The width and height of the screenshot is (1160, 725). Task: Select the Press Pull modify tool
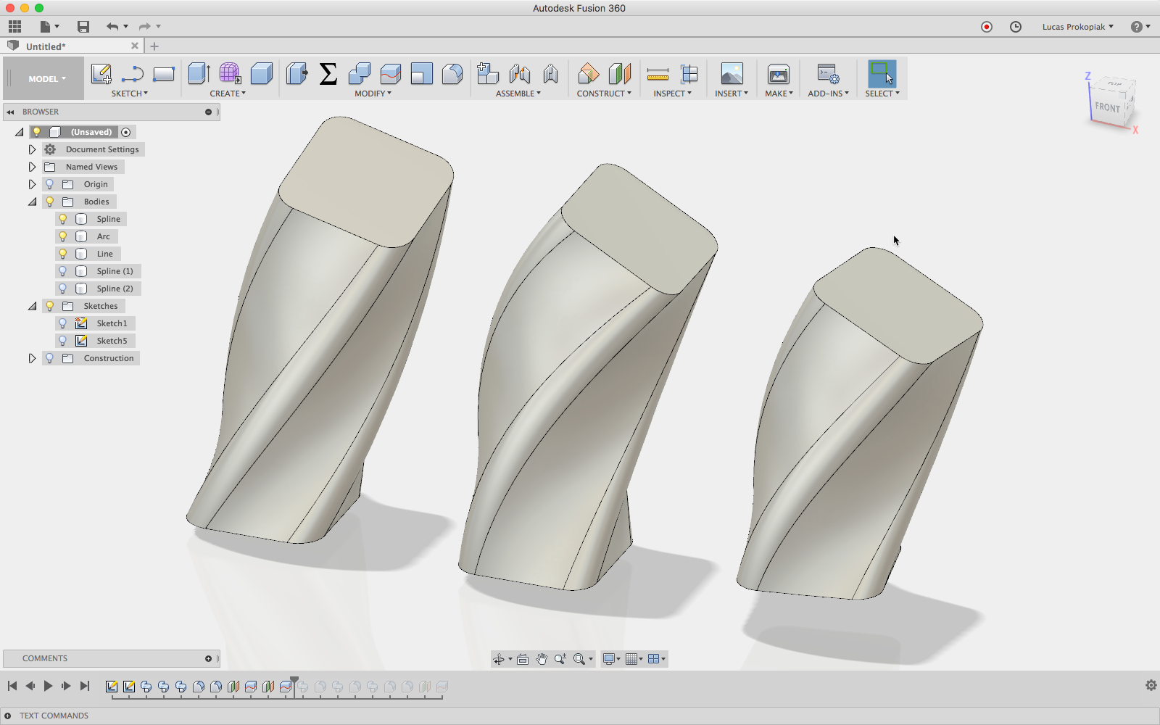coord(297,74)
